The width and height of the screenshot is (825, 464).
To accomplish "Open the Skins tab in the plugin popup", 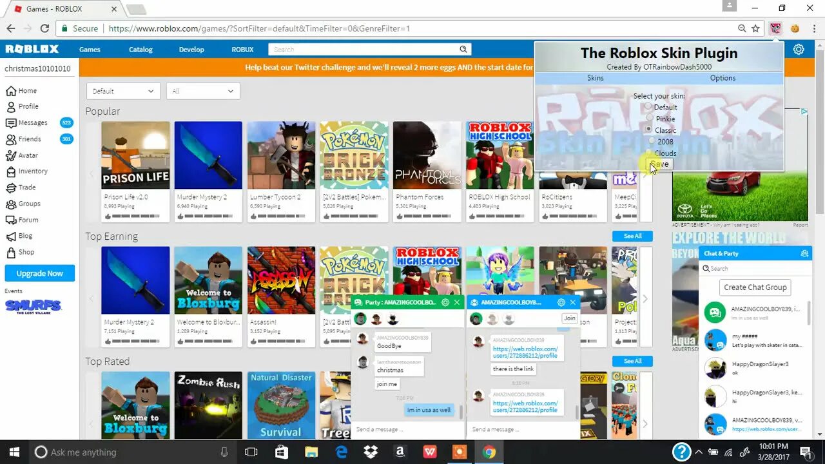I will tap(596, 78).
